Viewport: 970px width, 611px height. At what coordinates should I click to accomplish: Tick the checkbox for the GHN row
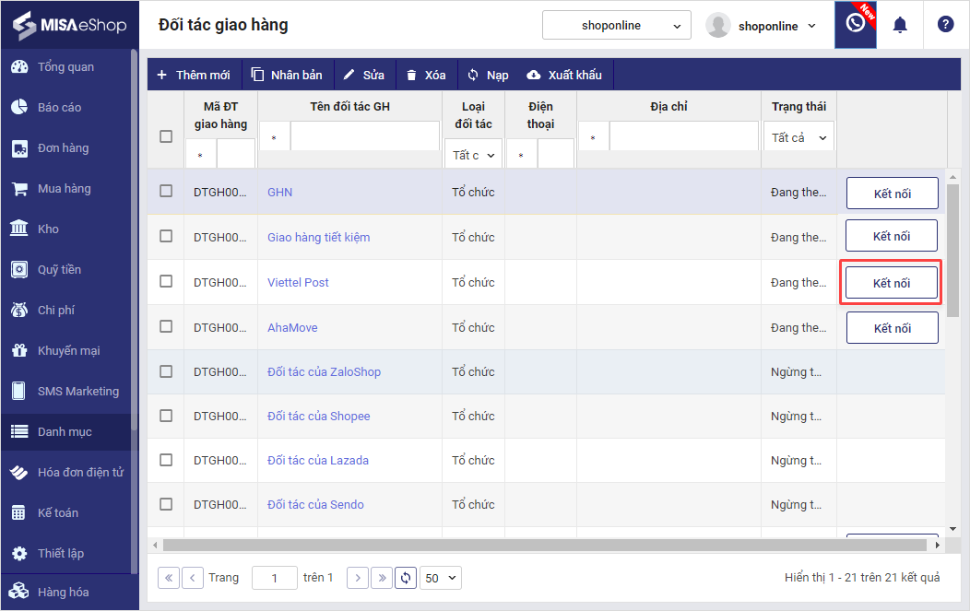click(166, 192)
